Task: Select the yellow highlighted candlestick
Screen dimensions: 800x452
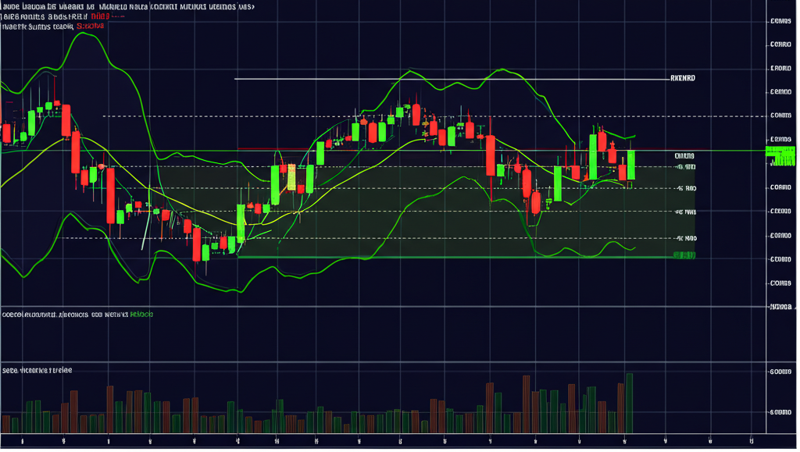Action: (291, 177)
